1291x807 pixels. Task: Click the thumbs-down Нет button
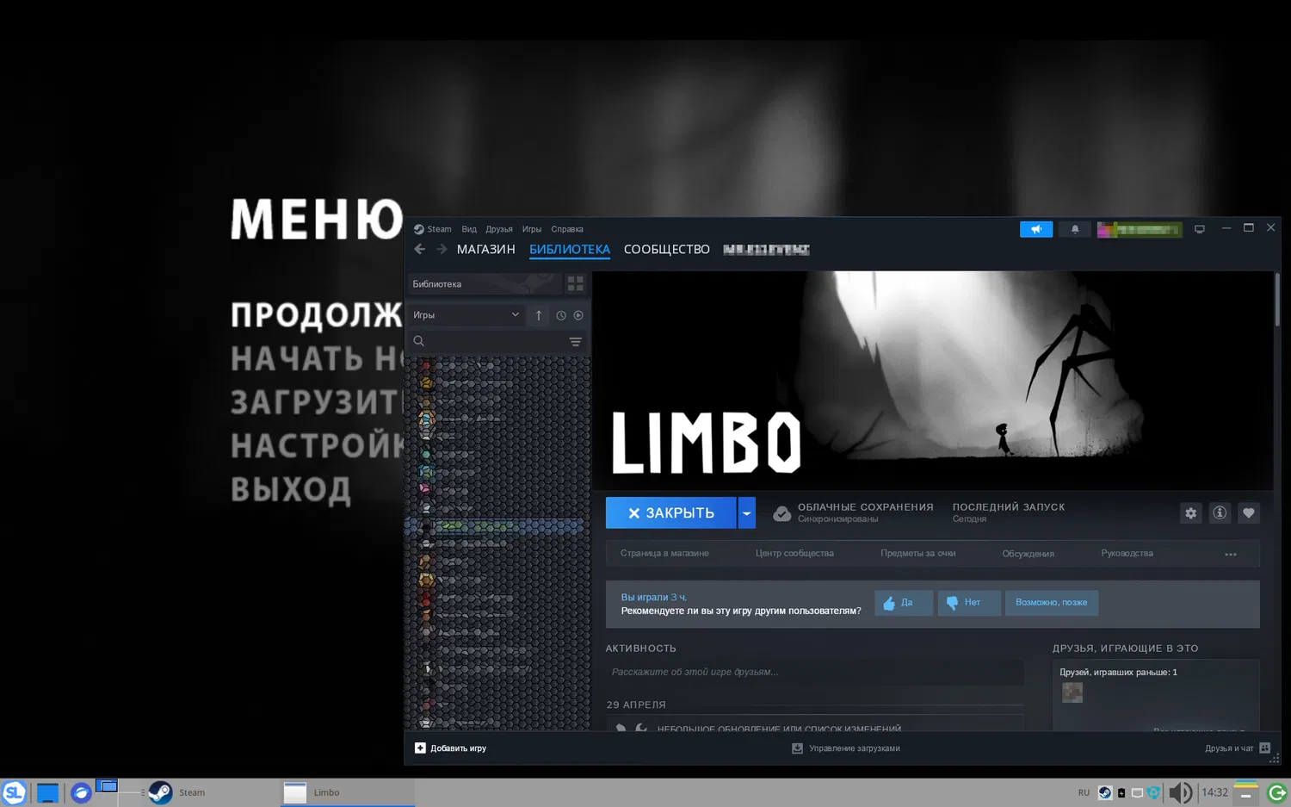969,603
